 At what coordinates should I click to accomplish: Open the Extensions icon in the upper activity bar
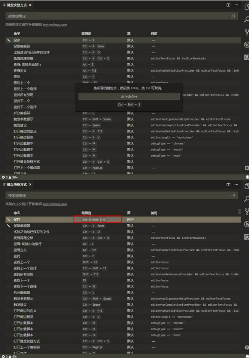point(246,58)
